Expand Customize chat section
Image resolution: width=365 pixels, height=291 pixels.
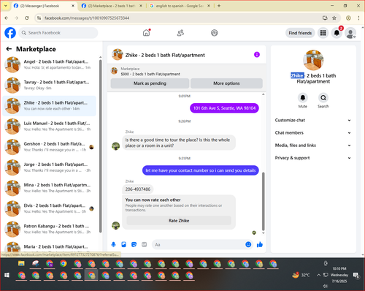pos(313,120)
